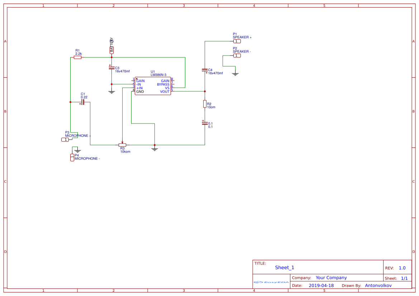419x296 pixels.
Task: Click the VOUT pin label on U1
Action: coord(165,92)
